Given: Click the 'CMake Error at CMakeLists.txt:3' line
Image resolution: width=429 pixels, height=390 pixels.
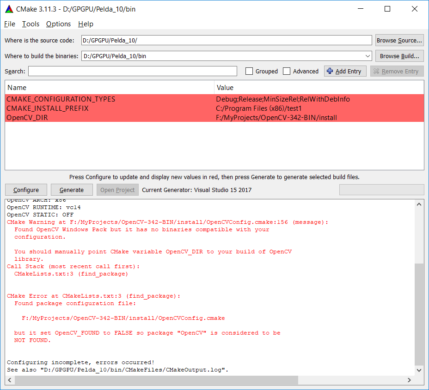Looking at the screenshot, I should pos(93,296).
